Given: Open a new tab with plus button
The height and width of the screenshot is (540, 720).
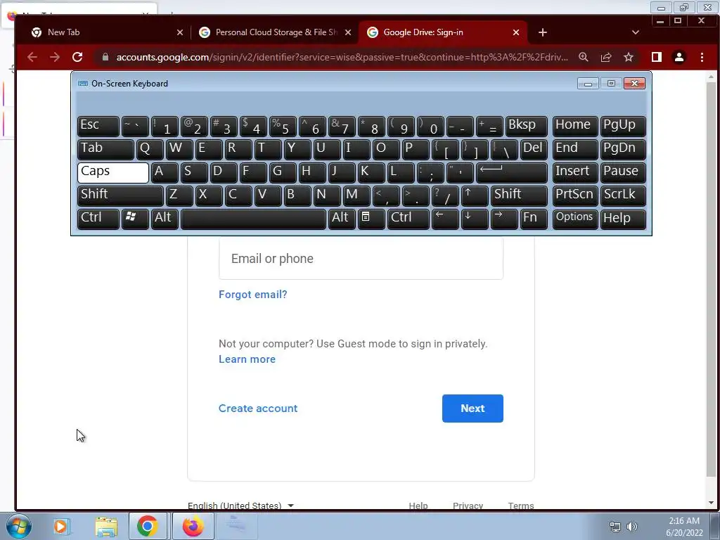Looking at the screenshot, I should [x=542, y=32].
